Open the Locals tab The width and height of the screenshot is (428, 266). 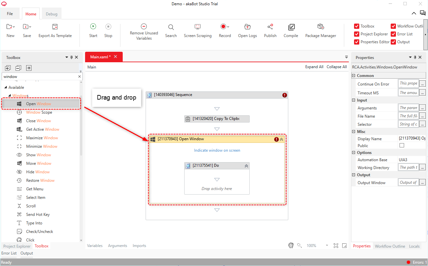(414, 246)
